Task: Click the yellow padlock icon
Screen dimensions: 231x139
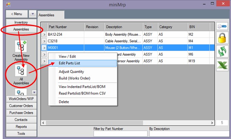Action: tap(222, 38)
